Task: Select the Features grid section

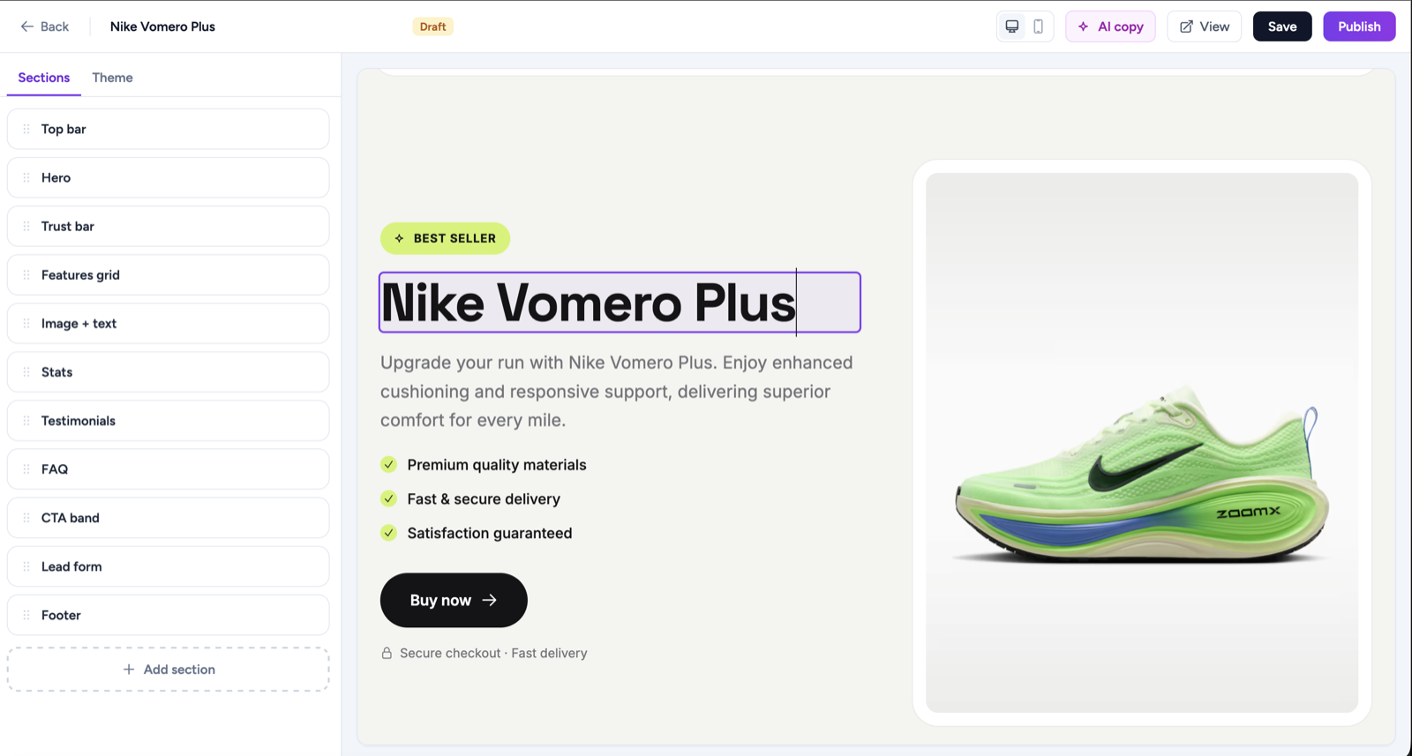Action: pos(169,274)
